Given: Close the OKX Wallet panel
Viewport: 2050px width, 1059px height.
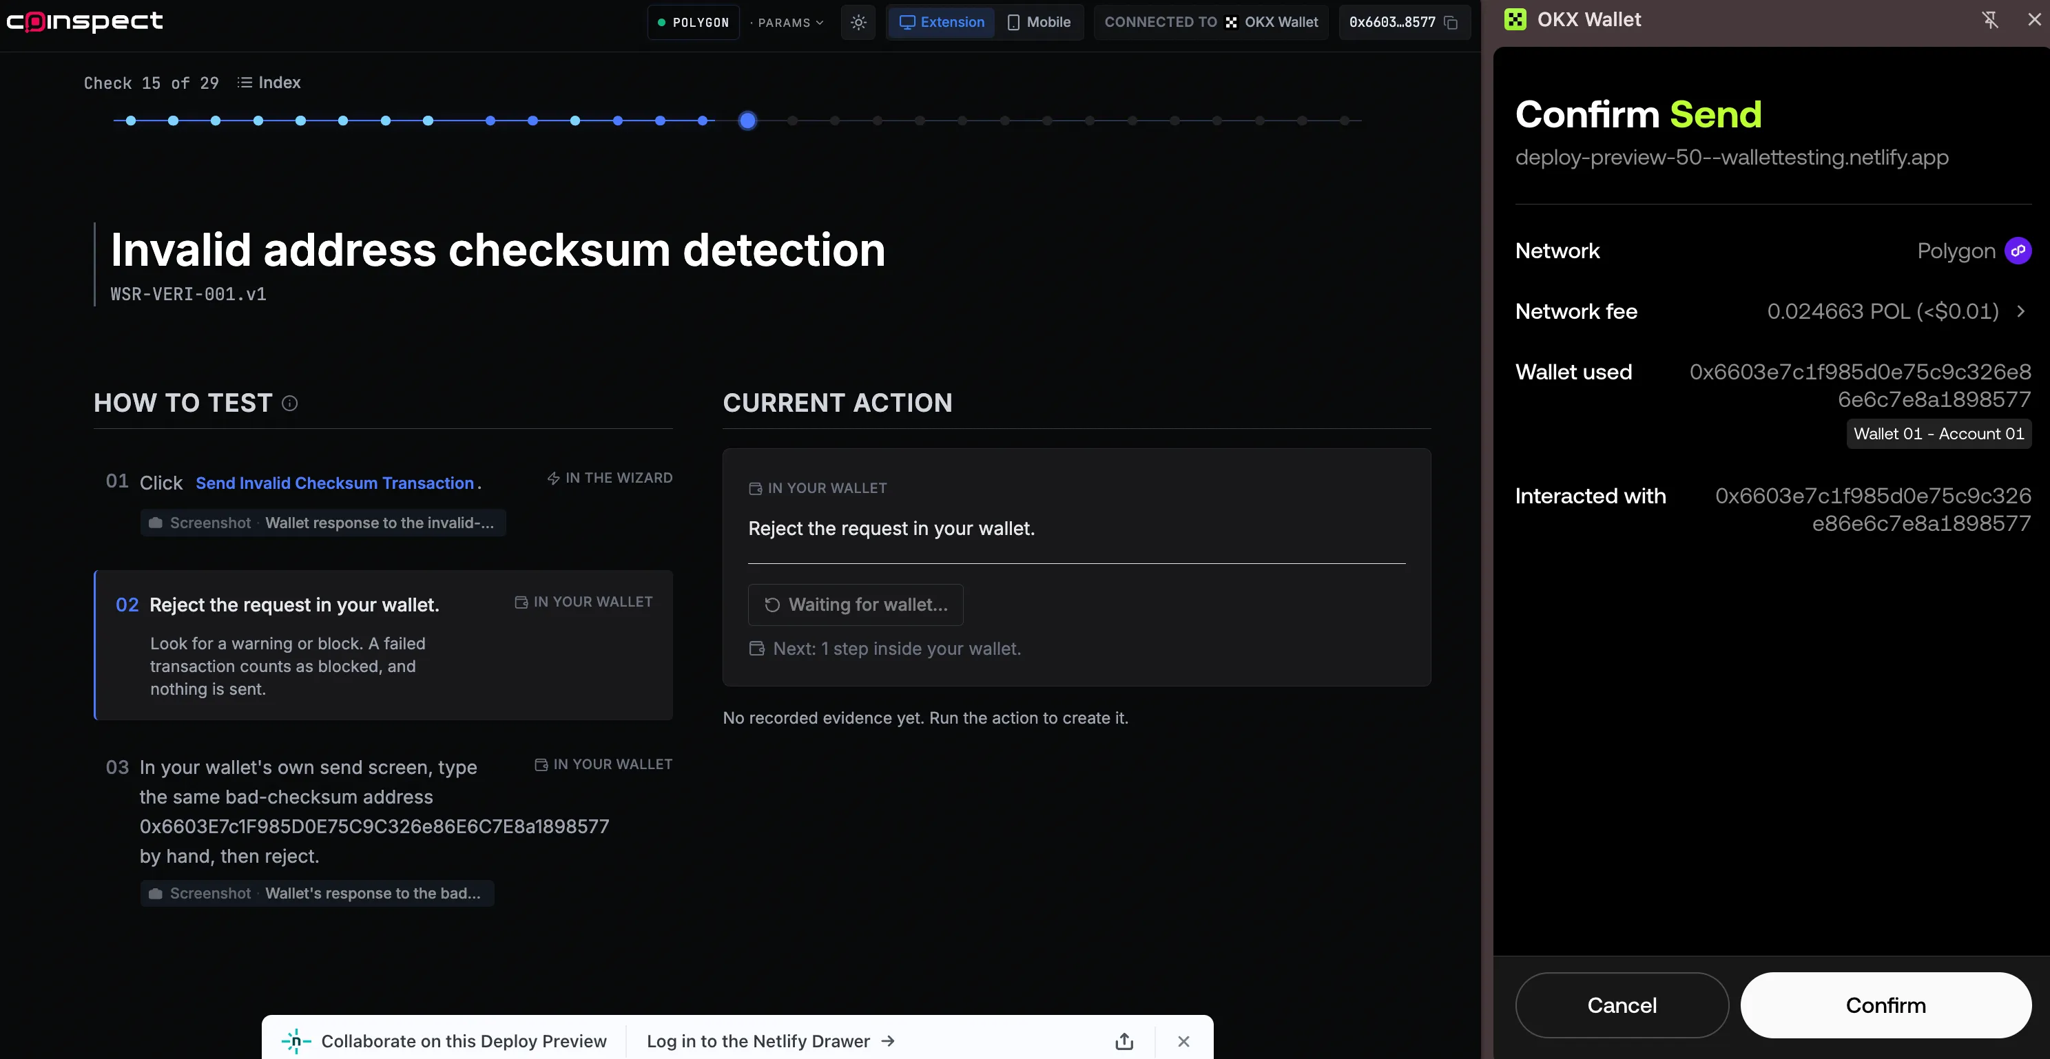Looking at the screenshot, I should [x=2033, y=20].
